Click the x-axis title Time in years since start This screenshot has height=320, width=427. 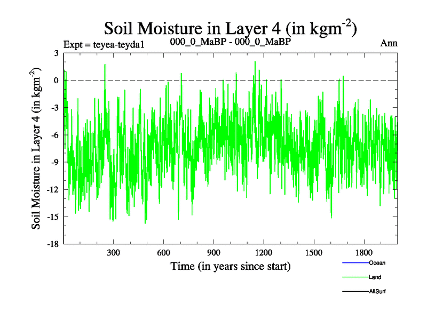tap(230, 266)
